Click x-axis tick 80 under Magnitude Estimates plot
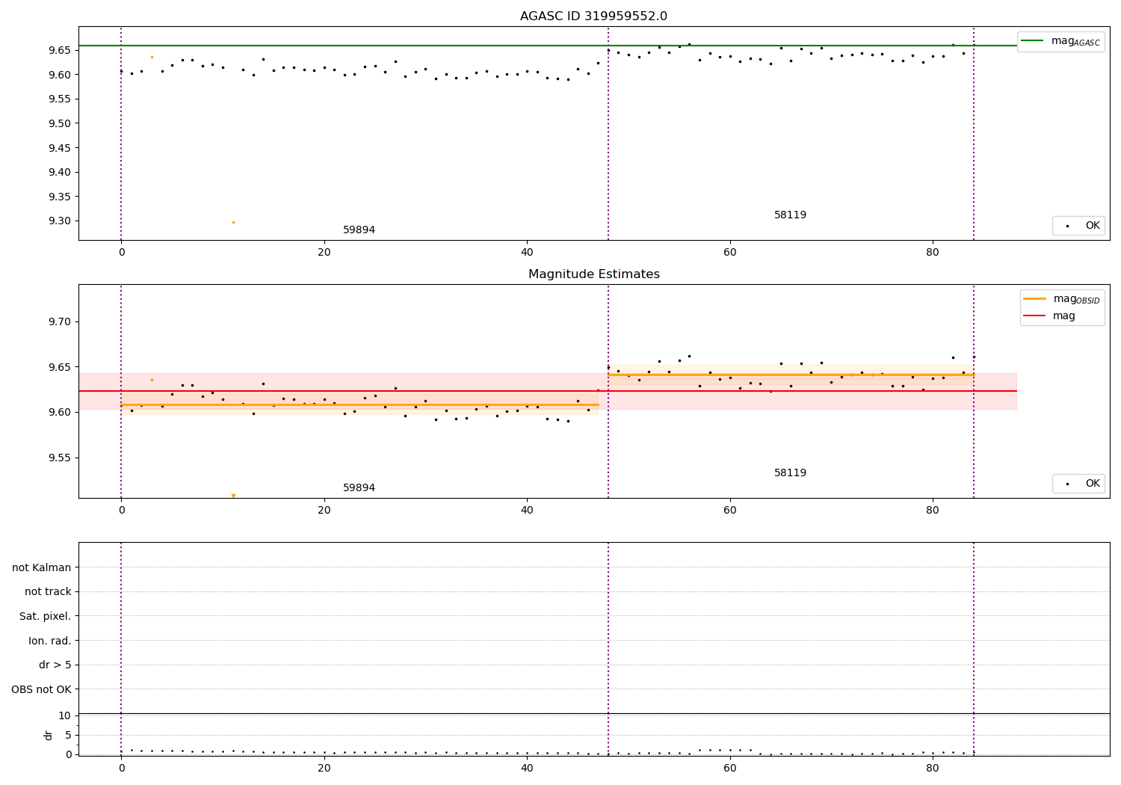 tap(933, 511)
